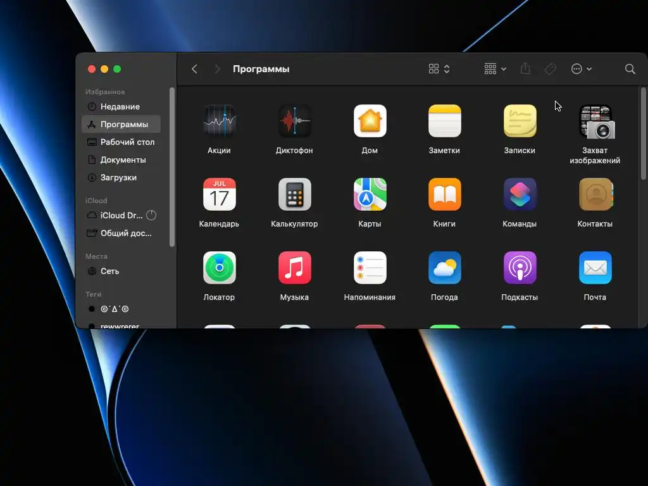This screenshot has width=648, height=486.
Task: Maximize the Finder window with green button
Action: tap(117, 69)
